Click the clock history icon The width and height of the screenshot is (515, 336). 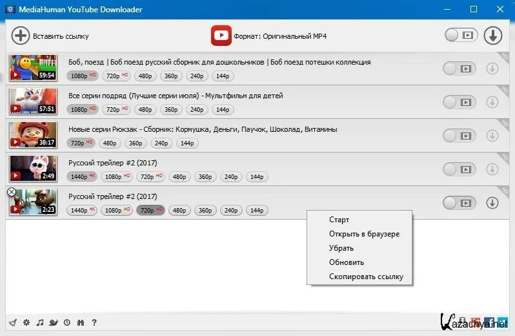click(67, 322)
